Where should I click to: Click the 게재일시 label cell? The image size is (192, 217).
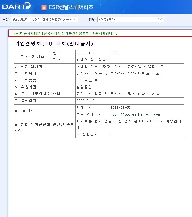(92, 108)
